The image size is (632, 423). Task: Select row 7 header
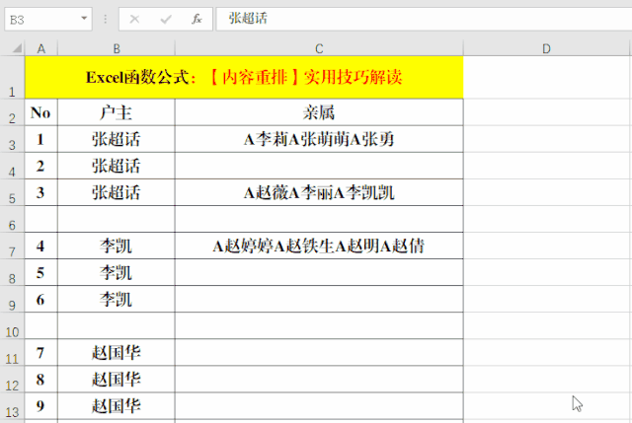tap(12, 246)
